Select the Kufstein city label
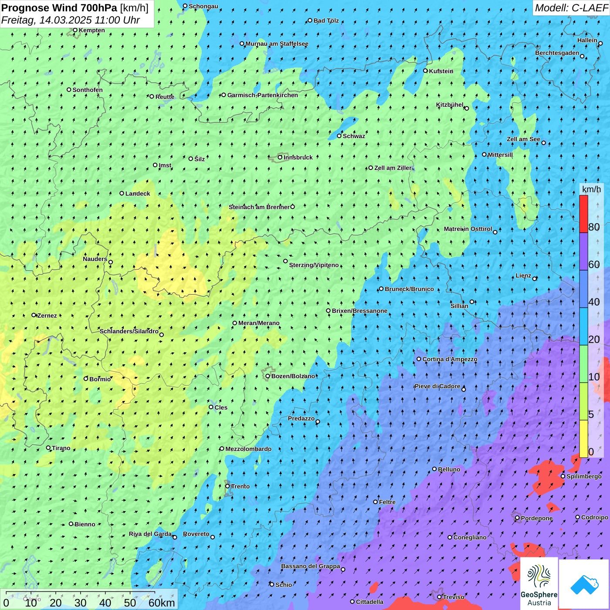 coord(441,71)
